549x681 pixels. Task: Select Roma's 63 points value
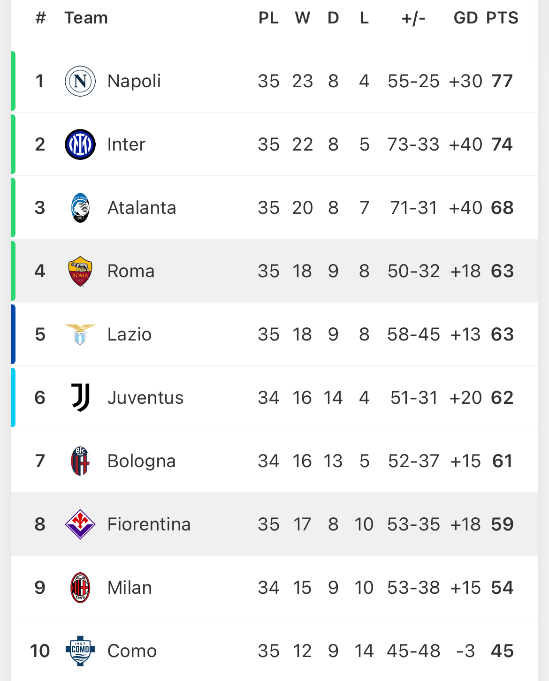tap(503, 271)
